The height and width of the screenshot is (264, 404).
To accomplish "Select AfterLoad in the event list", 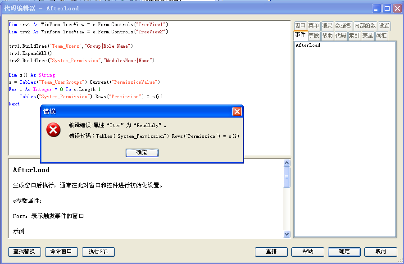I will click(x=308, y=46).
